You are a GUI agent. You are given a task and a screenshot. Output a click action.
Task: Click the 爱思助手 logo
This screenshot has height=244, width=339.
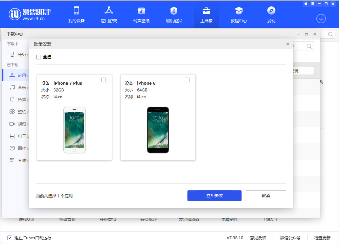pyautogui.click(x=30, y=14)
